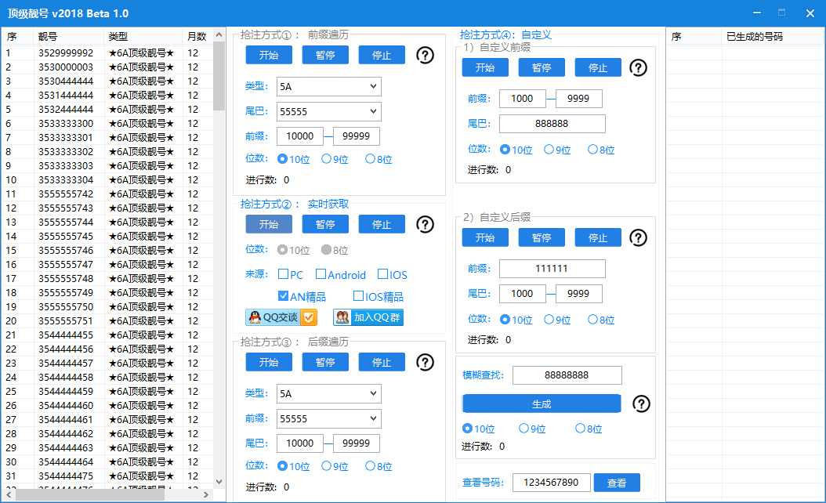826x503 pixels.
Task: Open help beside the 生成 button
Action: [x=641, y=405]
